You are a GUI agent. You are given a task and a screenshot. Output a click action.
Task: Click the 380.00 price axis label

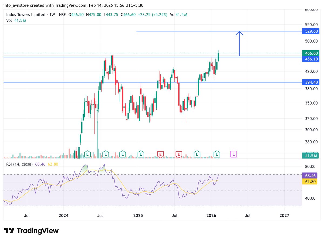click(311, 88)
